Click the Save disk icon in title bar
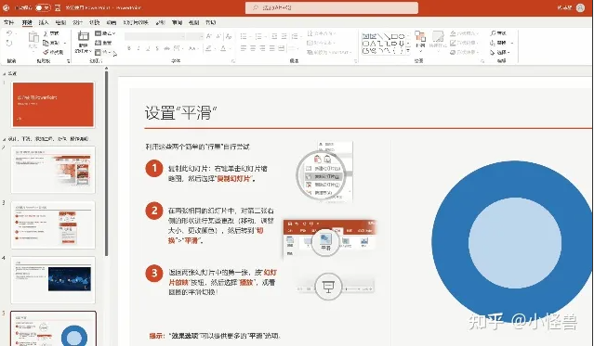Screen dimensions: 594x346 coord(58,7)
